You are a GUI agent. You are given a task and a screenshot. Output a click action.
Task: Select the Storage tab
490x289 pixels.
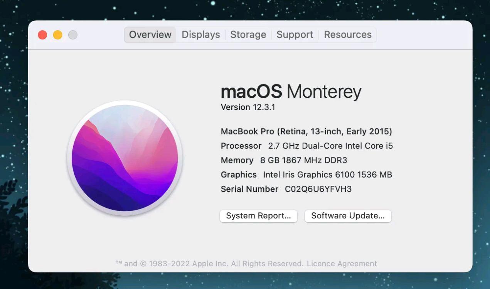[x=248, y=35]
